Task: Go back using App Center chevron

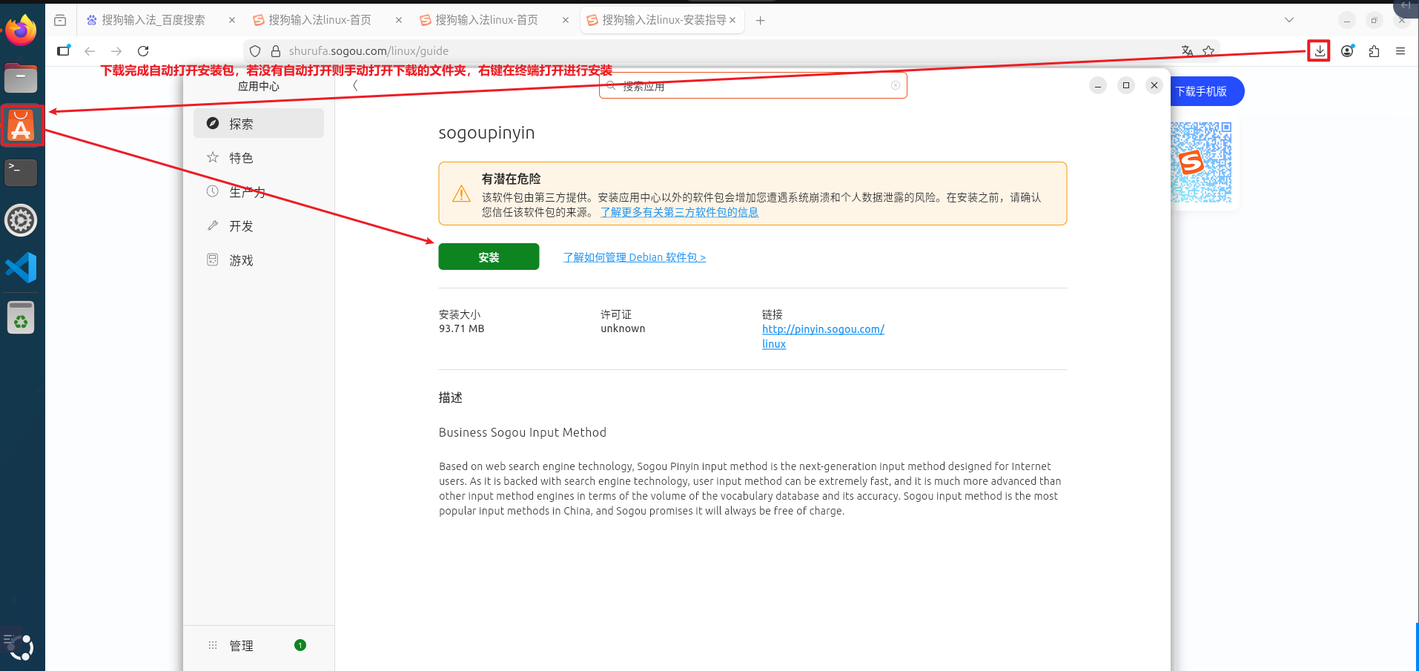Action: coord(356,86)
